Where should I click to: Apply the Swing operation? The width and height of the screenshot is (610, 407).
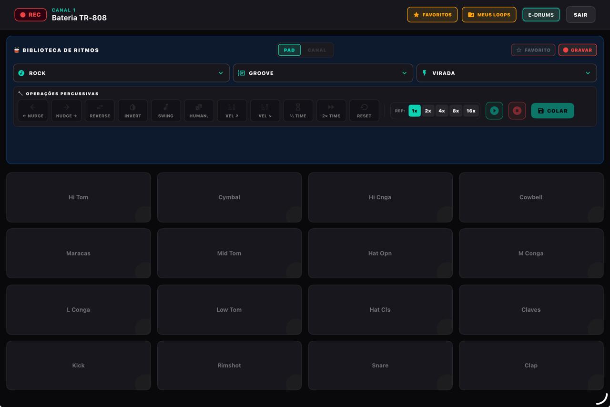pos(166,111)
